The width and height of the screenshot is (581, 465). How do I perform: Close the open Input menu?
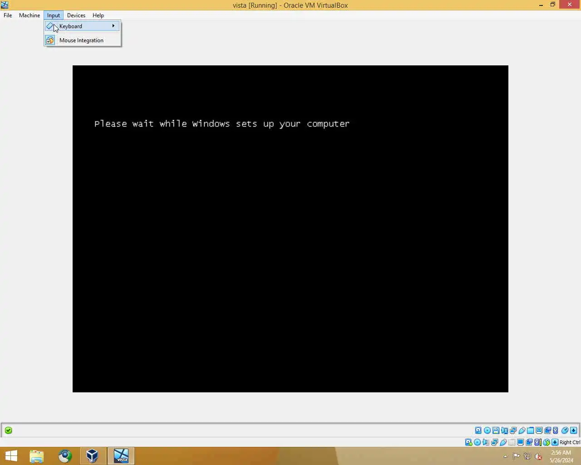[x=53, y=15]
